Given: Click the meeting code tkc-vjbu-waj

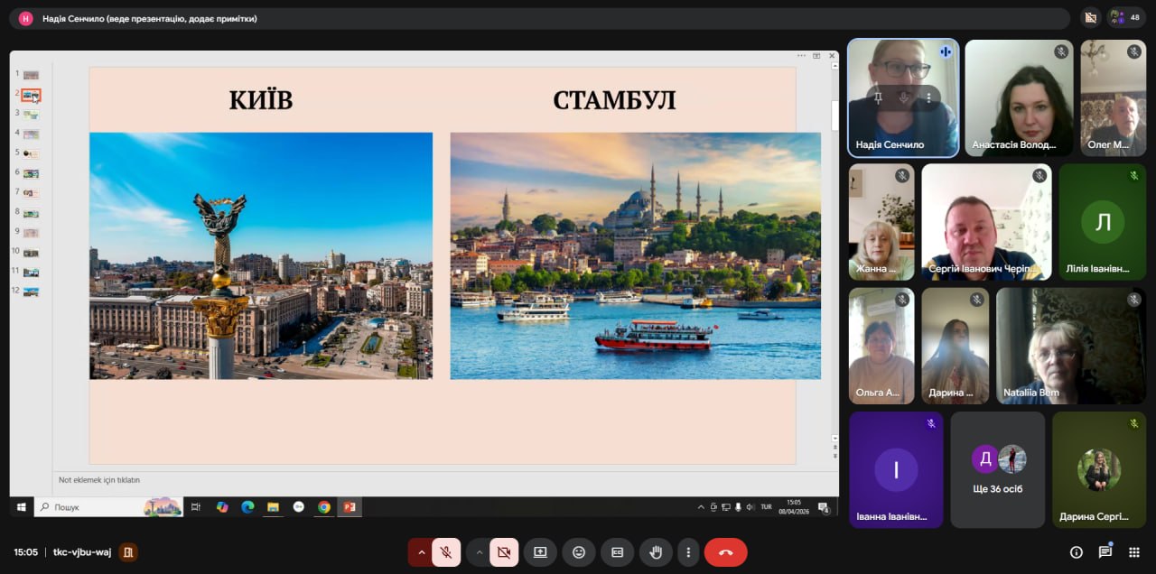Looking at the screenshot, I should pos(82,552).
